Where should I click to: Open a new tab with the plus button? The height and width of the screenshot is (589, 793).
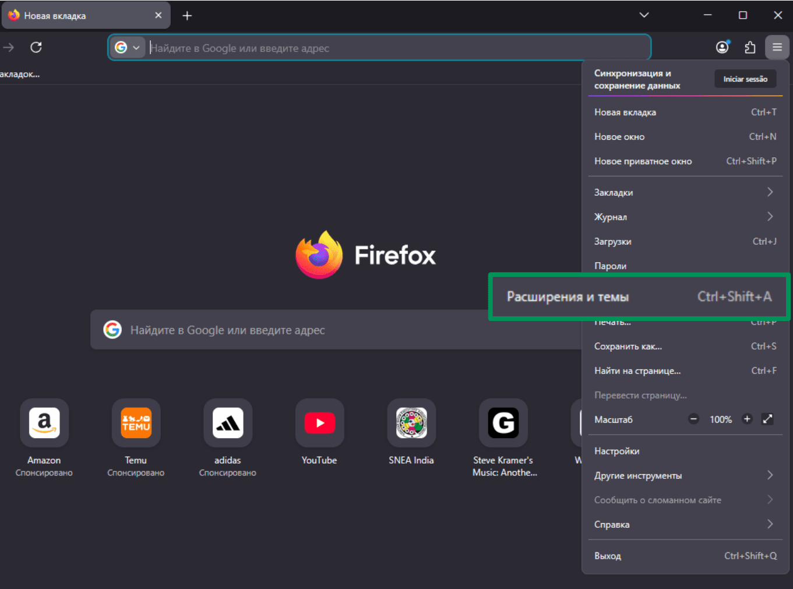pyautogui.click(x=187, y=15)
